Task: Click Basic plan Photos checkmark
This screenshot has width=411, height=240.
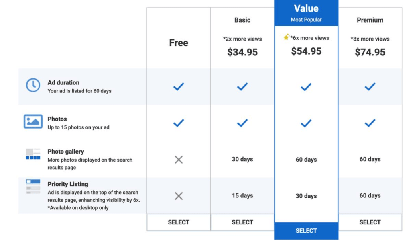Action: pyautogui.click(x=242, y=123)
